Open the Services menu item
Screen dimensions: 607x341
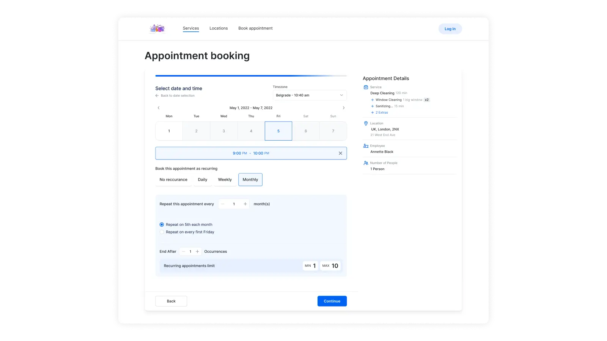[x=191, y=28]
